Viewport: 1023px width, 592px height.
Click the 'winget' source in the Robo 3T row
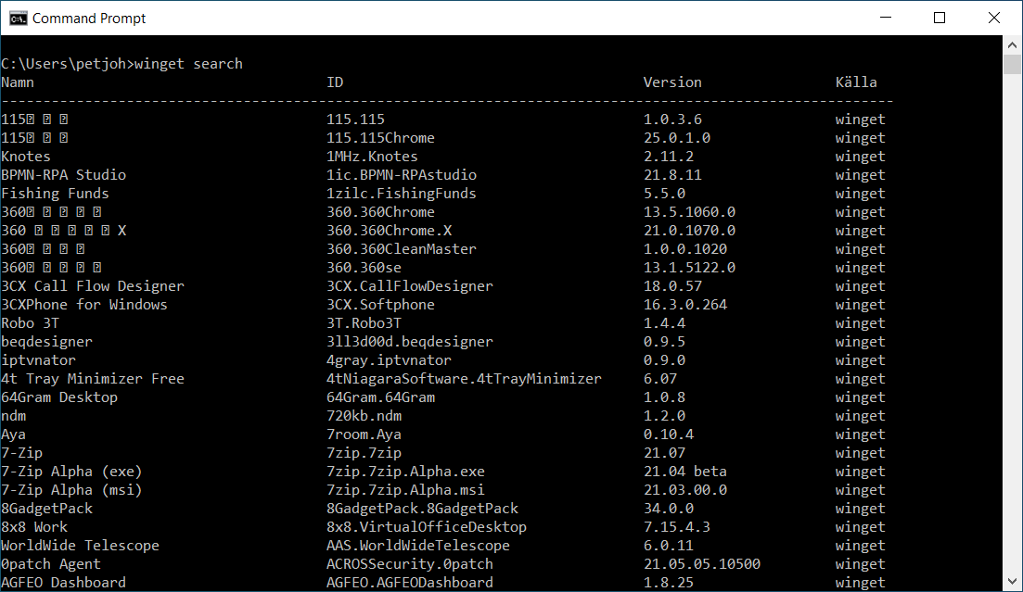(x=861, y=323)
